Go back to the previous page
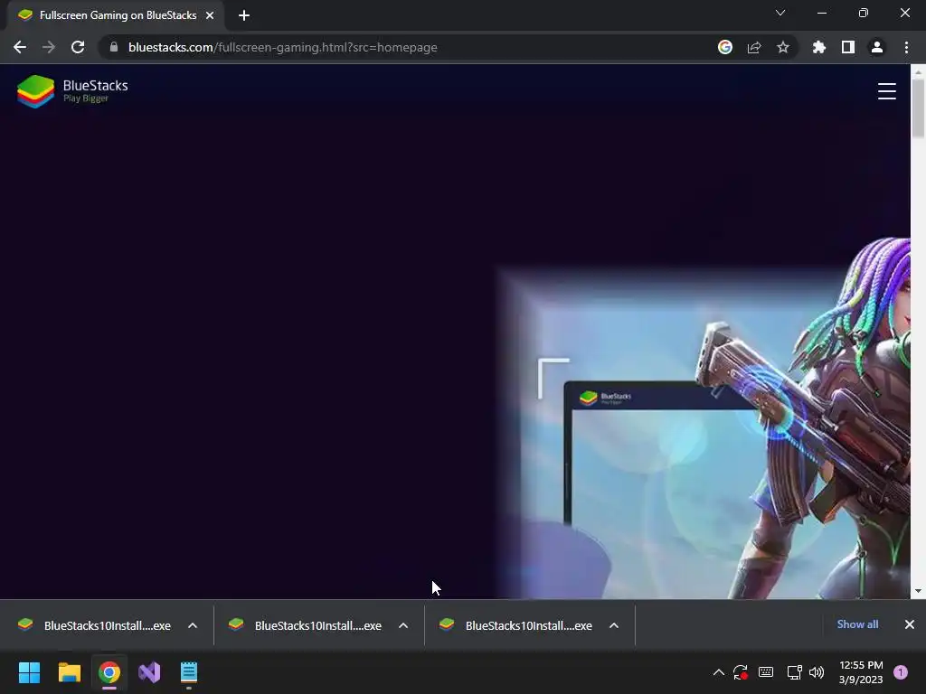The height and width of the screenshot is (694, 926). [20, 47]
